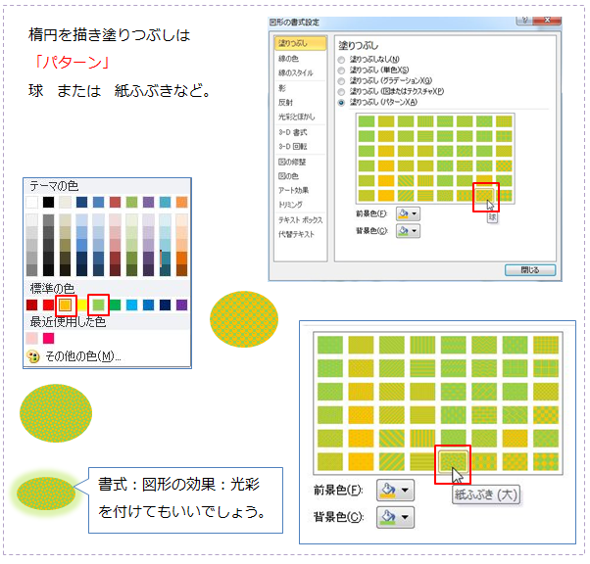Select the 球 pattern swatch in the dialog
Viewport: 590px width, 564px height.
(x=485, y=195)
